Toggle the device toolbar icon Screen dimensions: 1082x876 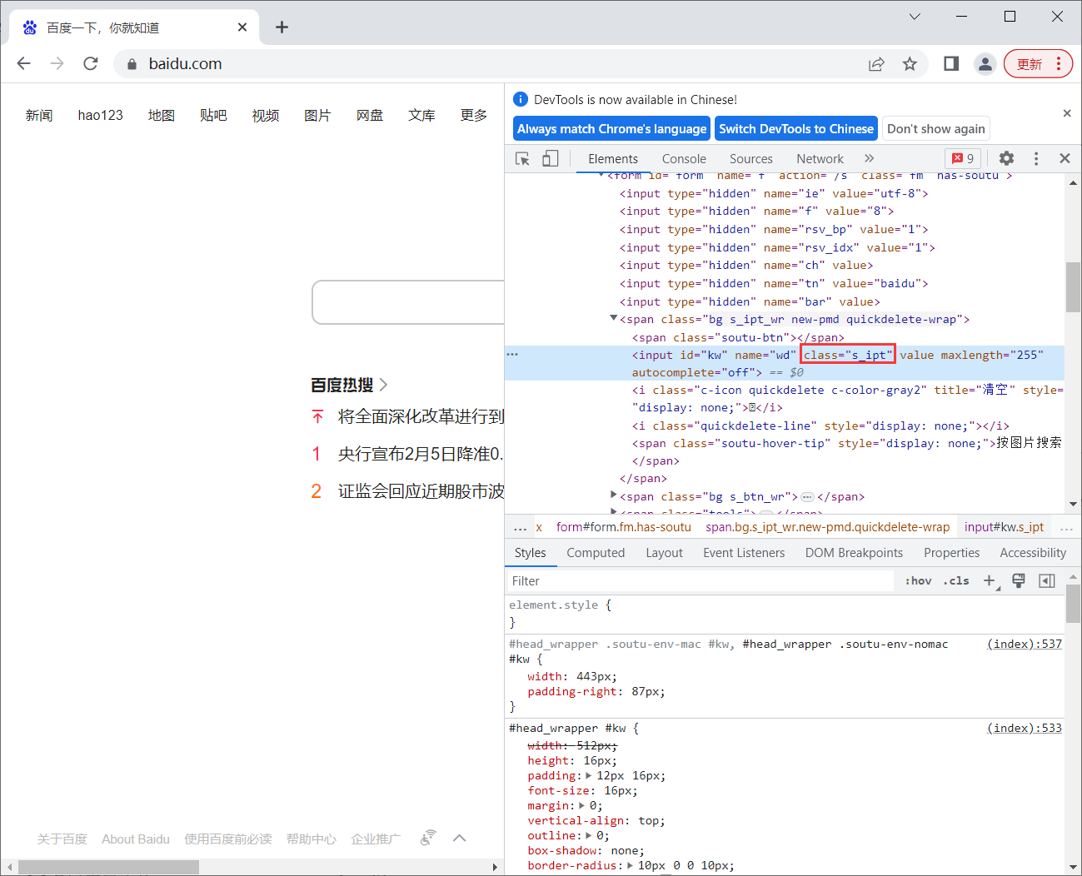pos(551,158)
